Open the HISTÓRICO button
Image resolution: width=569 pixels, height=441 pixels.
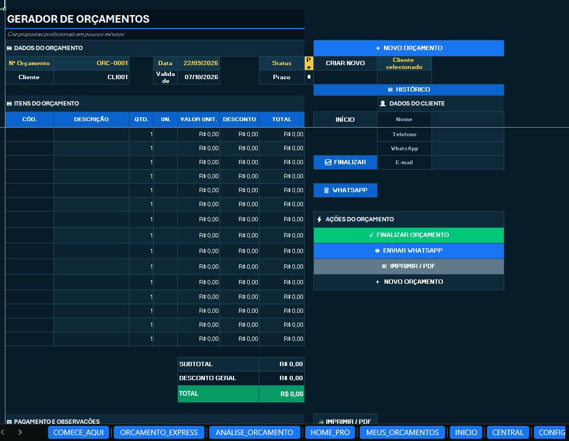(x=409, y=89)
